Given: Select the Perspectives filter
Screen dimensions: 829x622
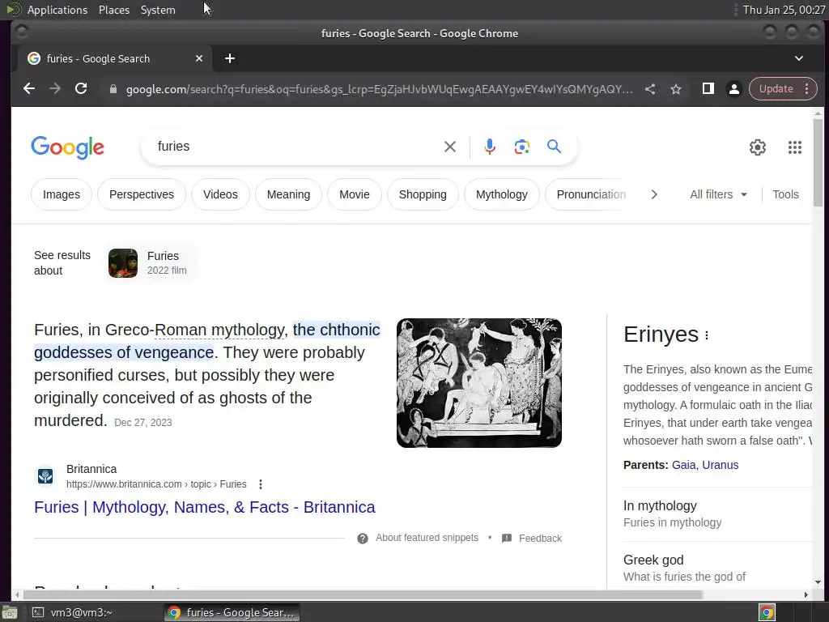Looking at the screenshot, I should click(x=142, y=194).
